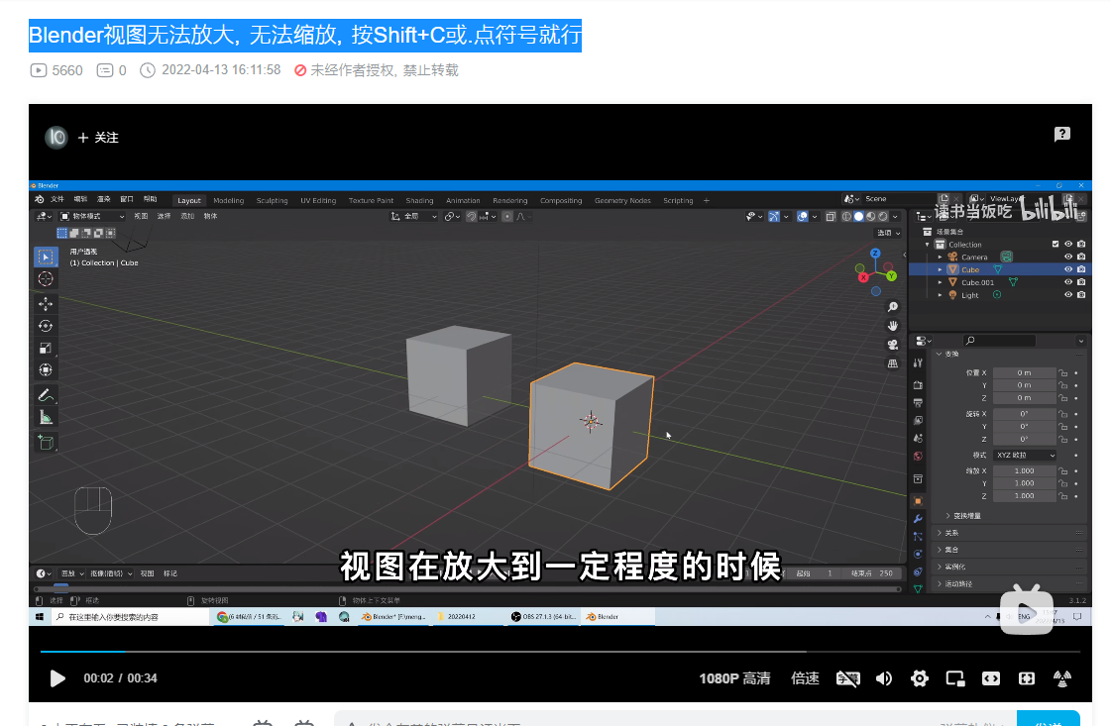The height and width of the screenshot is (726, 1111).
Task: Click the 1080P 高清 quality button
Action: [x=734, y=678]
